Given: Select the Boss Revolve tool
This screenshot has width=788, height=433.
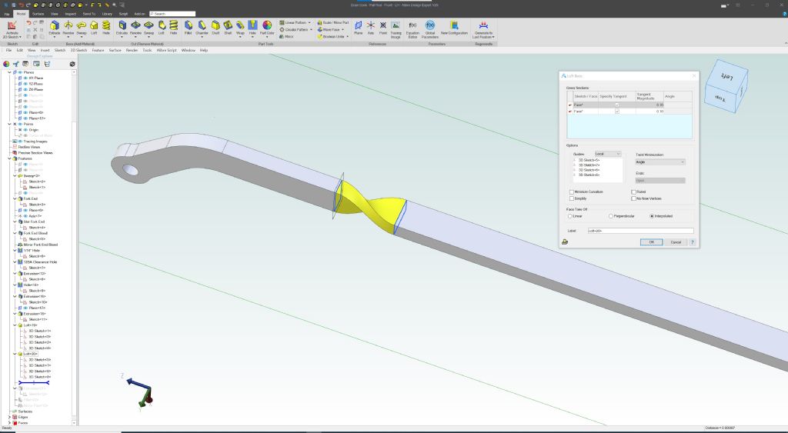Looking at the screenshot, I should click(x=68, y=28).
